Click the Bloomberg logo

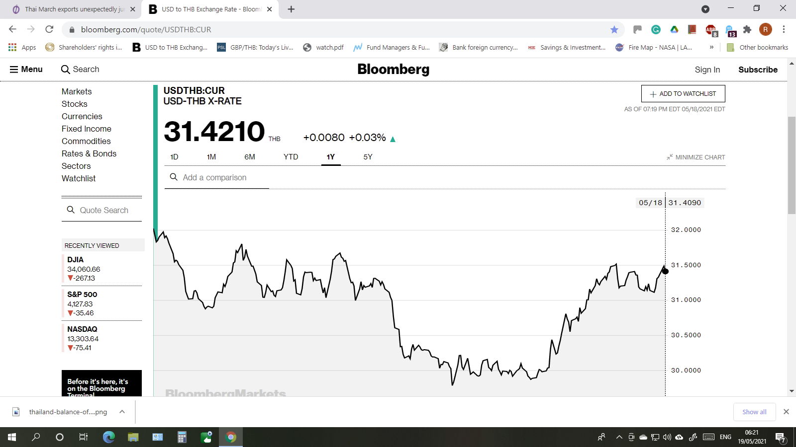(x=393, y=70)
